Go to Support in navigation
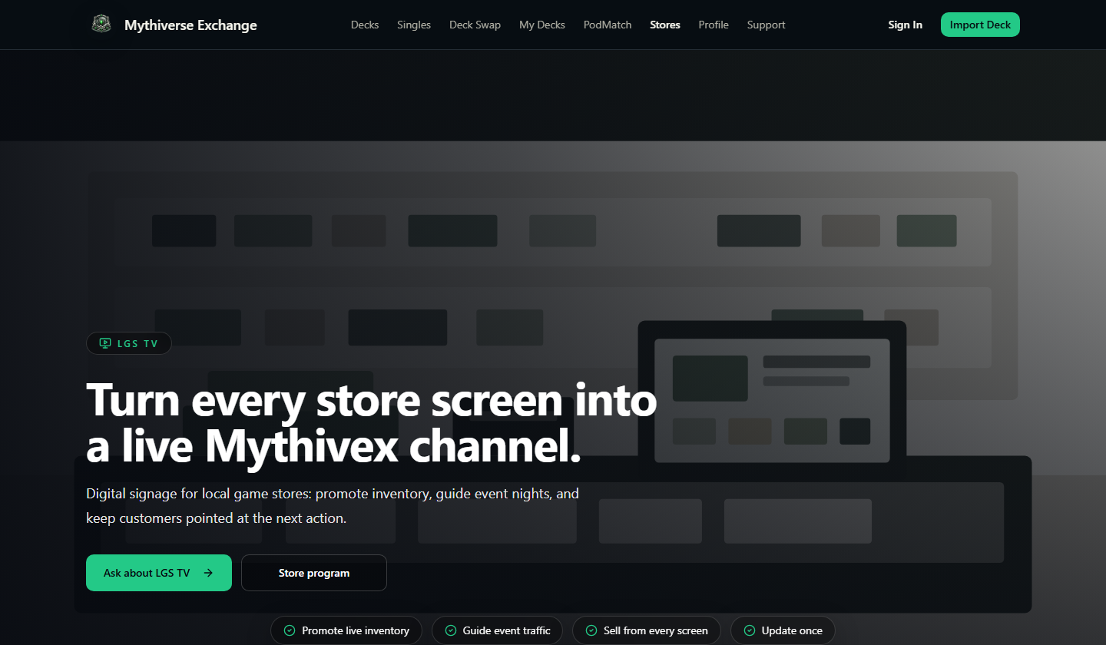 pyautogui.click(x=766, y=25)
